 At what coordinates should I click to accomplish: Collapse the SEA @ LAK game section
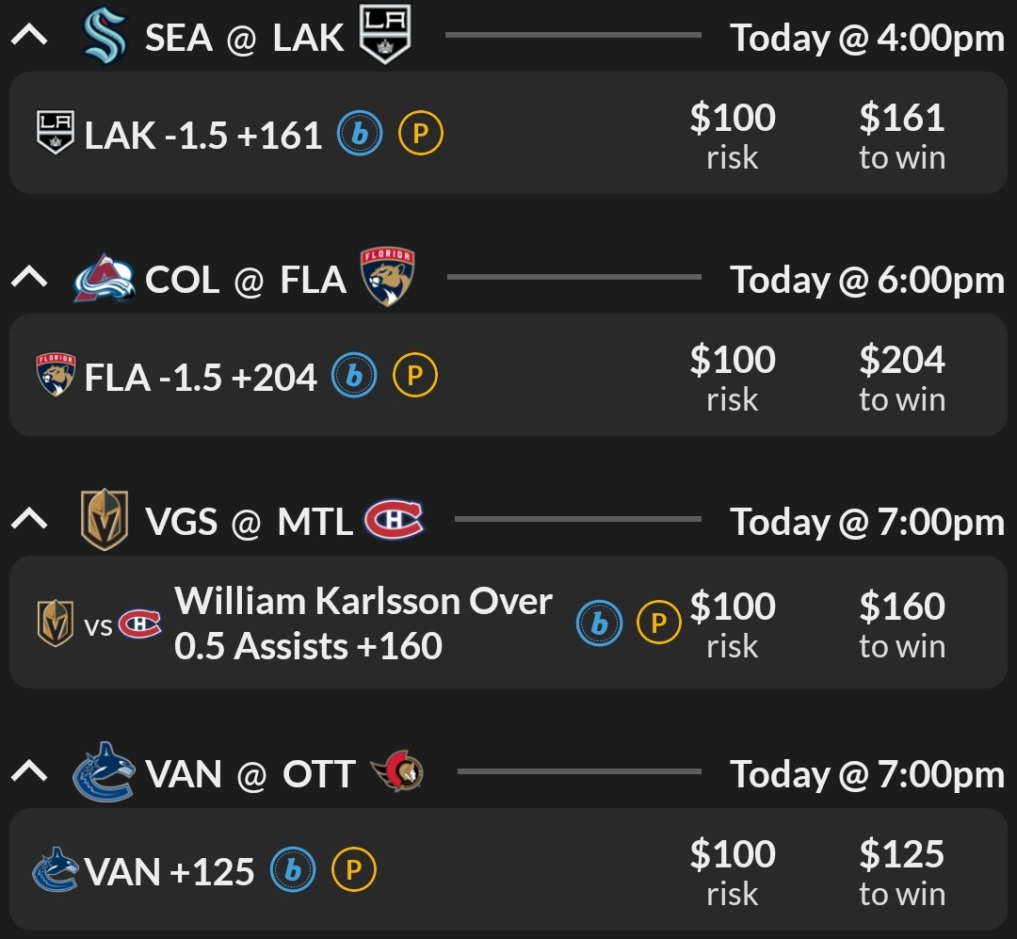(x=30, y=37)
